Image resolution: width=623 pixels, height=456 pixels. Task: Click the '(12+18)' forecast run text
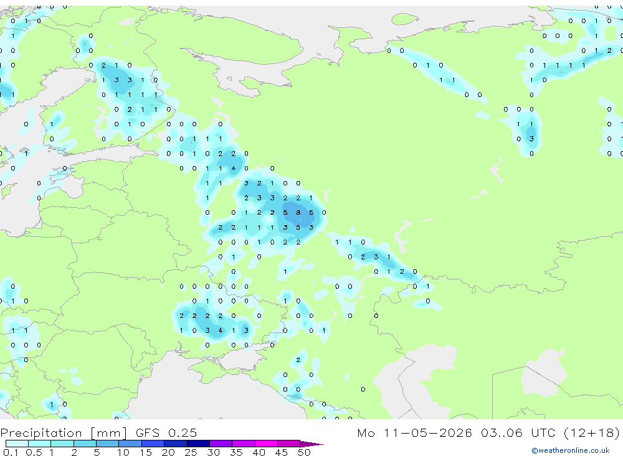coord(592,432)
